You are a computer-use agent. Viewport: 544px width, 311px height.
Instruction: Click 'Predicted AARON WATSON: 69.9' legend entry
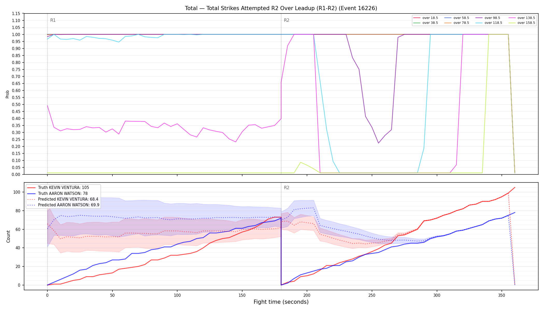click(63, 205)
